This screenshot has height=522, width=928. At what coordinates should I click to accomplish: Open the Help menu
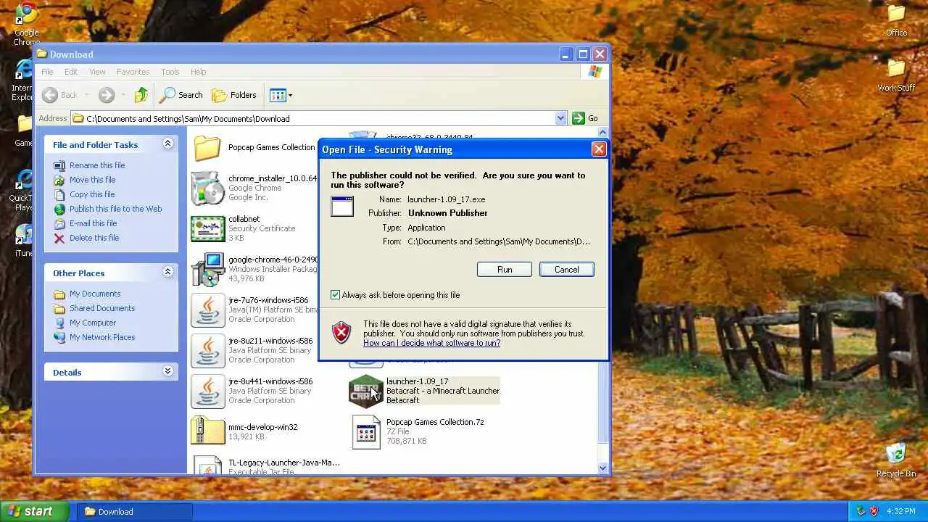pos(198,72)
